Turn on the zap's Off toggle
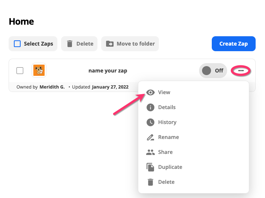The image size is (265, 198). [213, 71]
